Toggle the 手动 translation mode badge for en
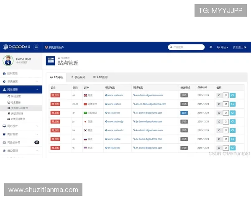 coord(184,95)
